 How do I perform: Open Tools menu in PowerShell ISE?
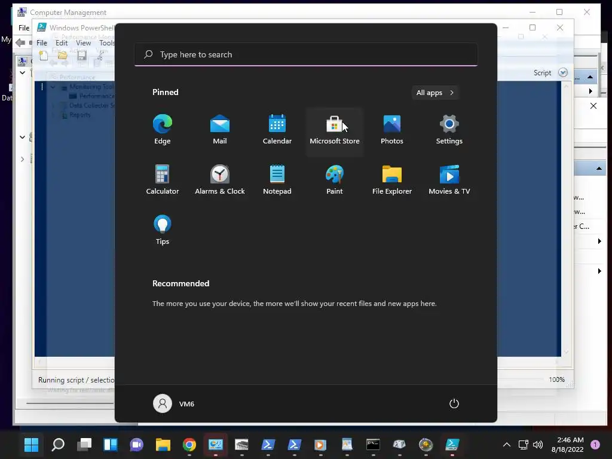pyautogui.click(x=106, y=43)
